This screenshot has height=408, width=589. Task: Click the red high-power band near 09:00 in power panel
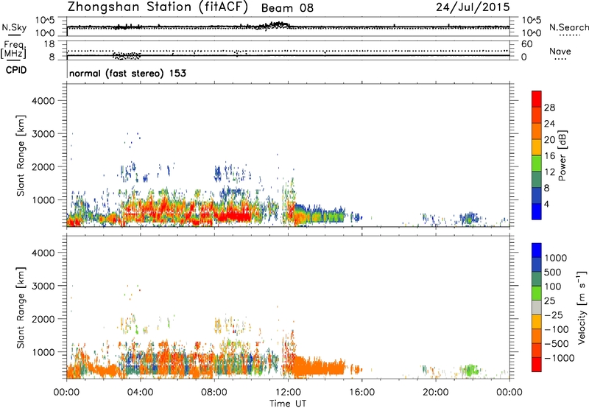[x=233, y=216]
